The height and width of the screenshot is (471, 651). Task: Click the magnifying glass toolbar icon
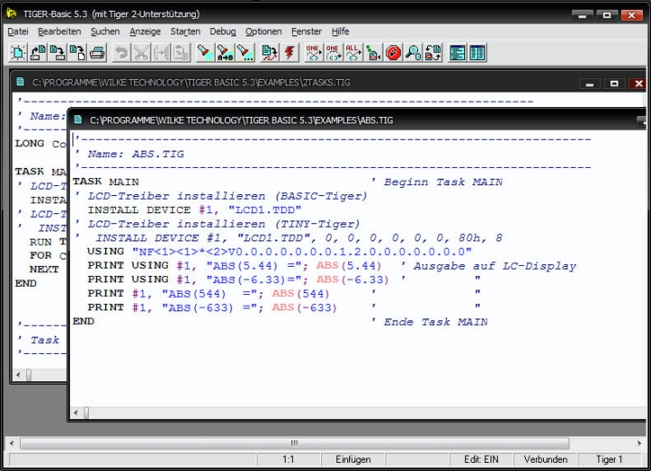coord(413,53)
